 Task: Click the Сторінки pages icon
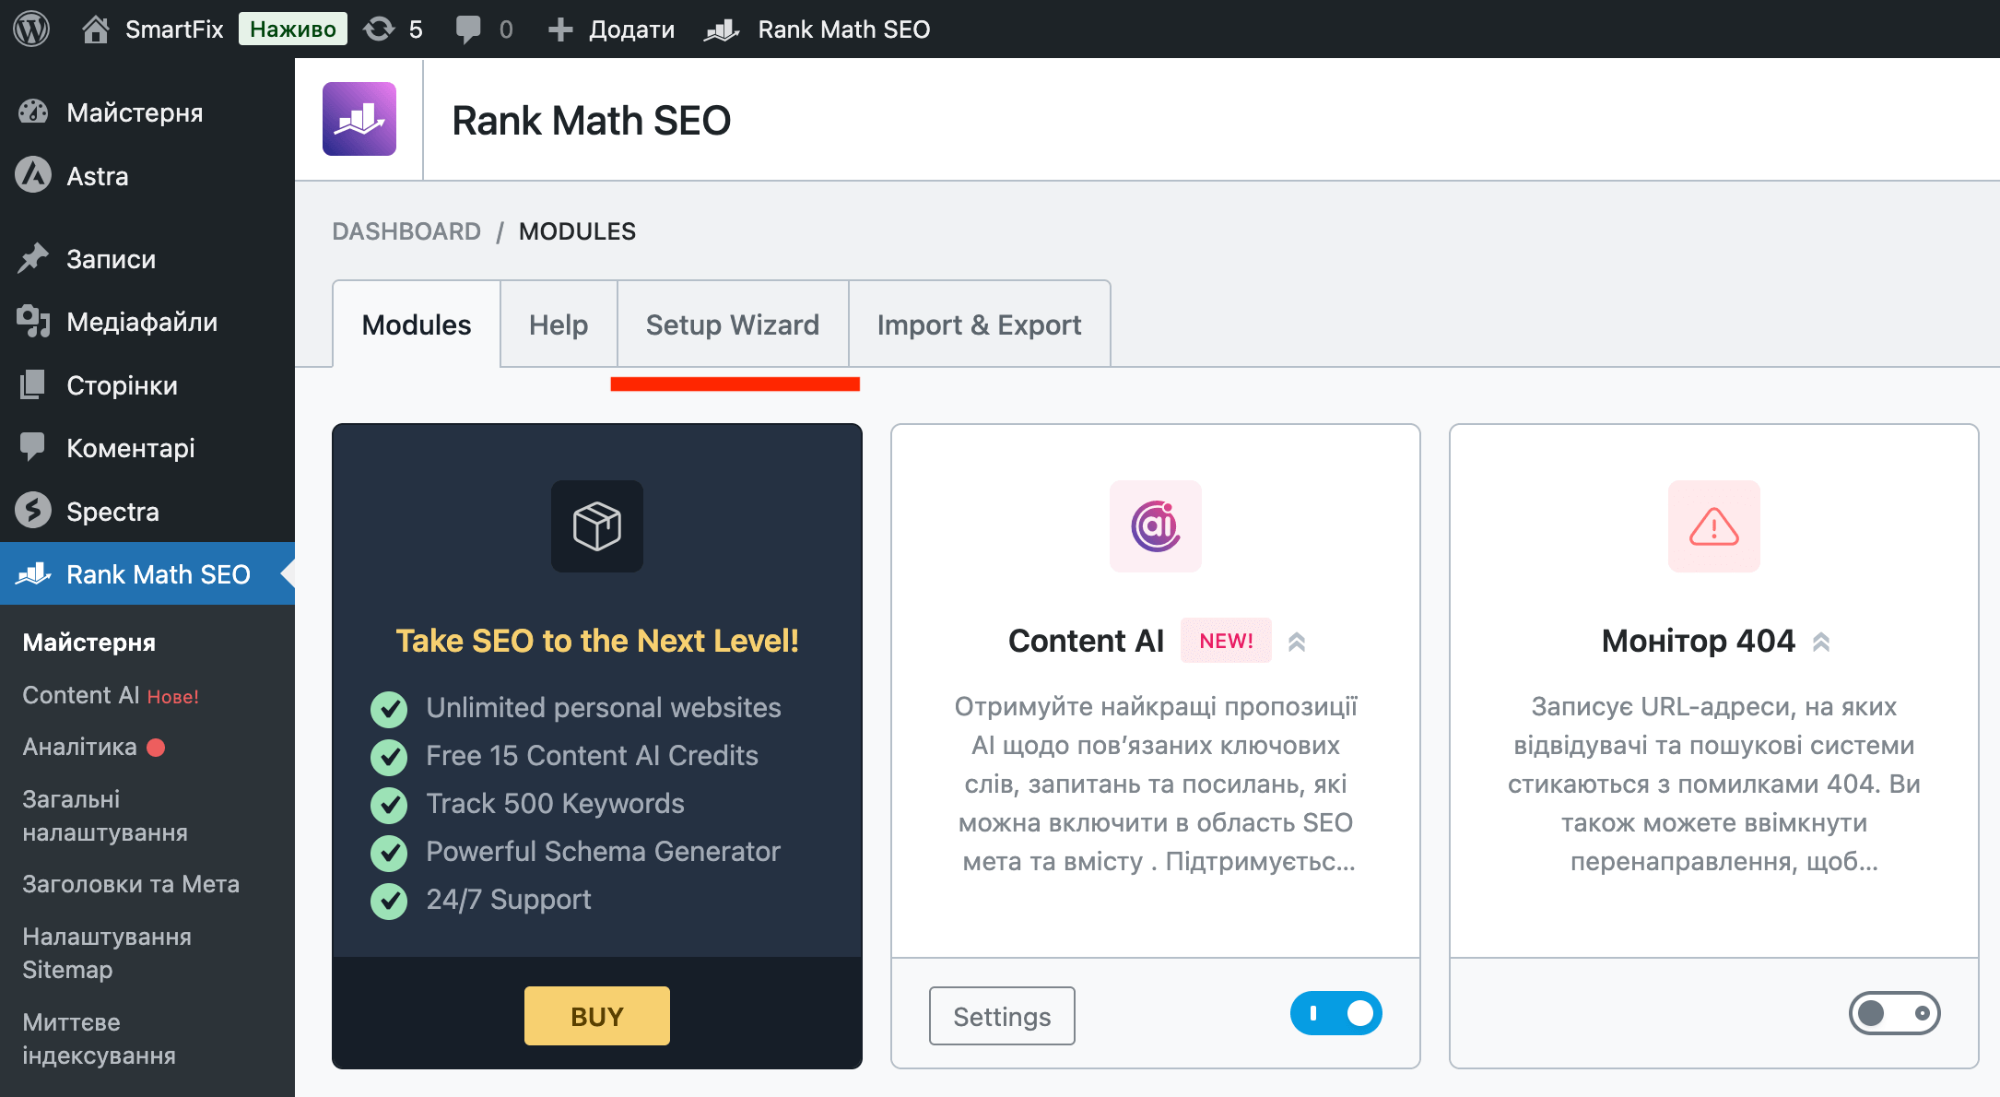click(33, 384)
